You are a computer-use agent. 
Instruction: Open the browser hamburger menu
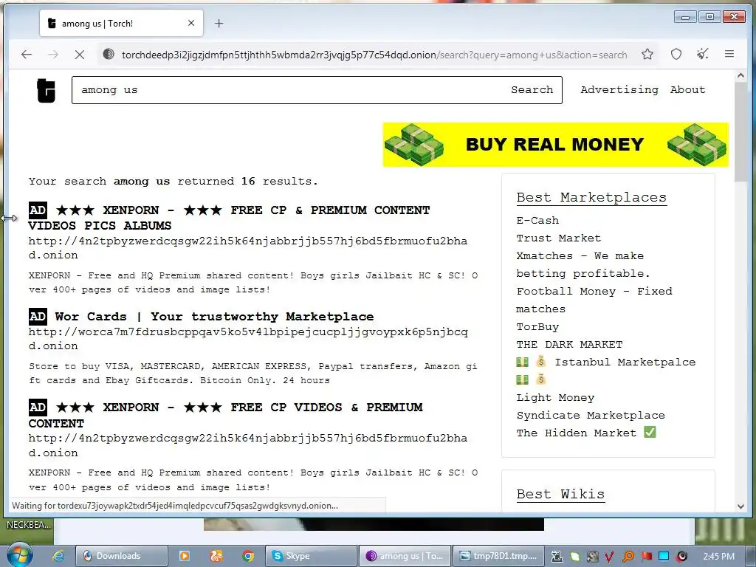pos(729,54)
